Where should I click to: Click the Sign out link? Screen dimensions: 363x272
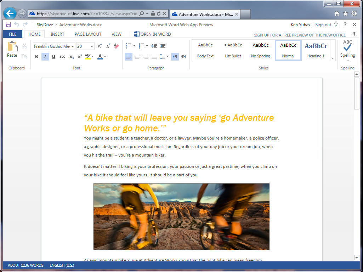tap(323, 25)
